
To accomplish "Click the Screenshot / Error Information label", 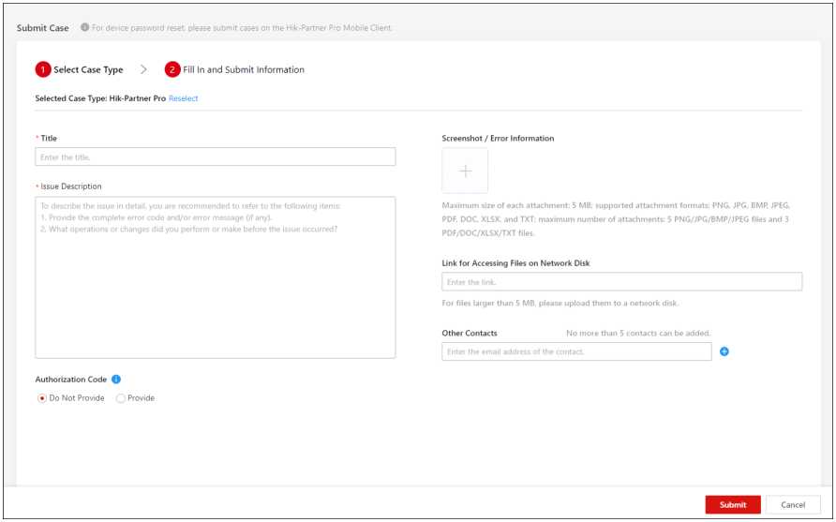I will pyautogui.click(x=498, y=139).
